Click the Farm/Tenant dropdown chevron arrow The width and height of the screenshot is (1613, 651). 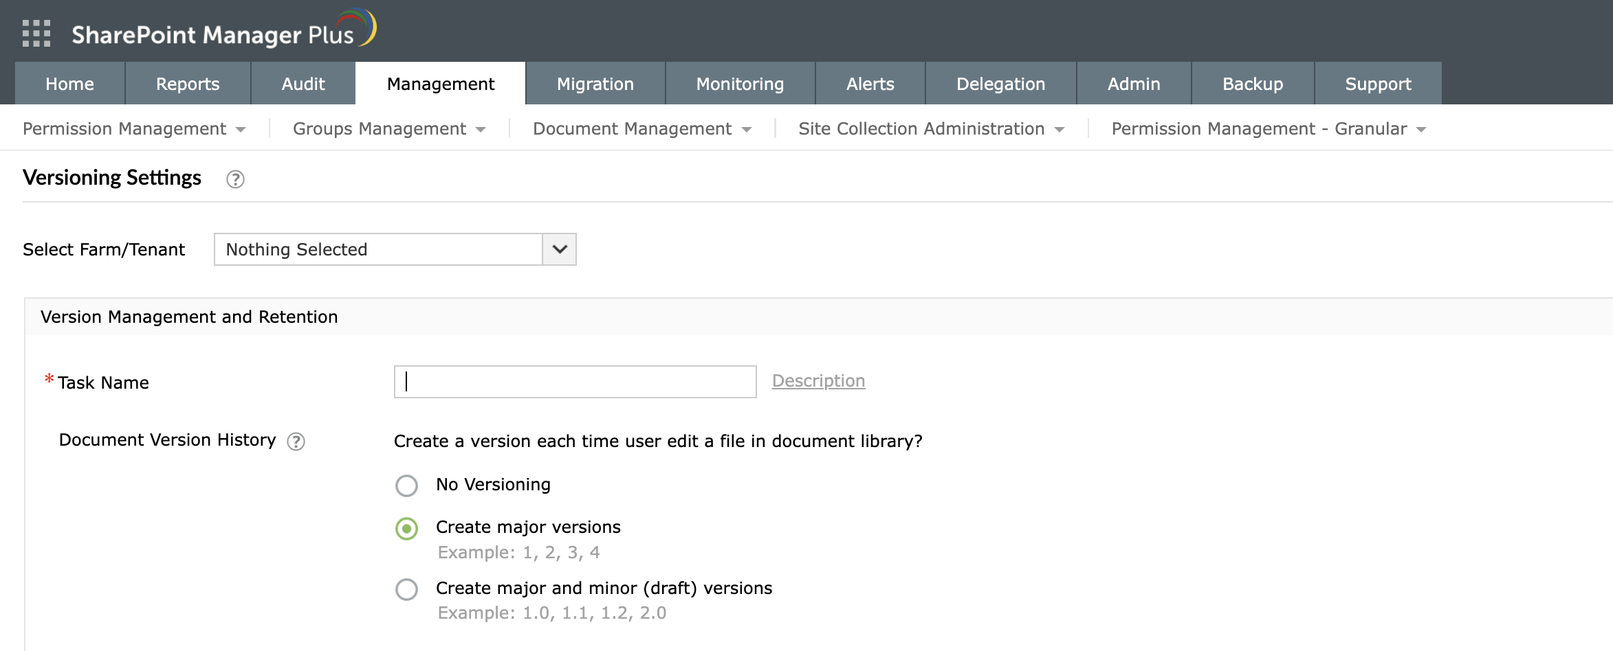pos(560,249)
